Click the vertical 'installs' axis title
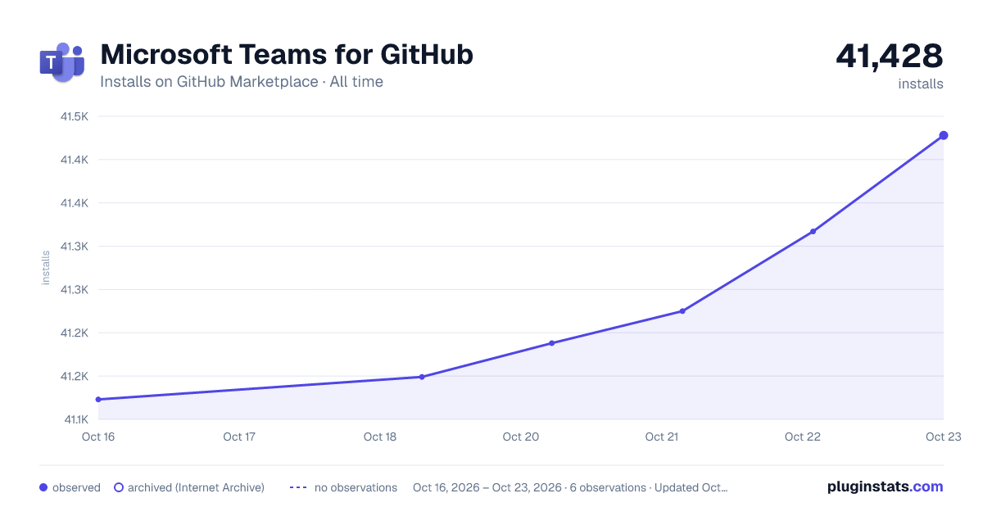 click(x=46, y=268)
